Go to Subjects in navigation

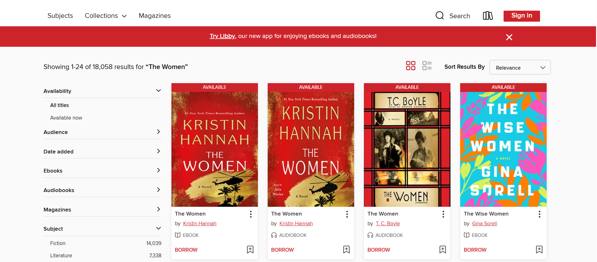pyautogui.click(x=60, y=16)
